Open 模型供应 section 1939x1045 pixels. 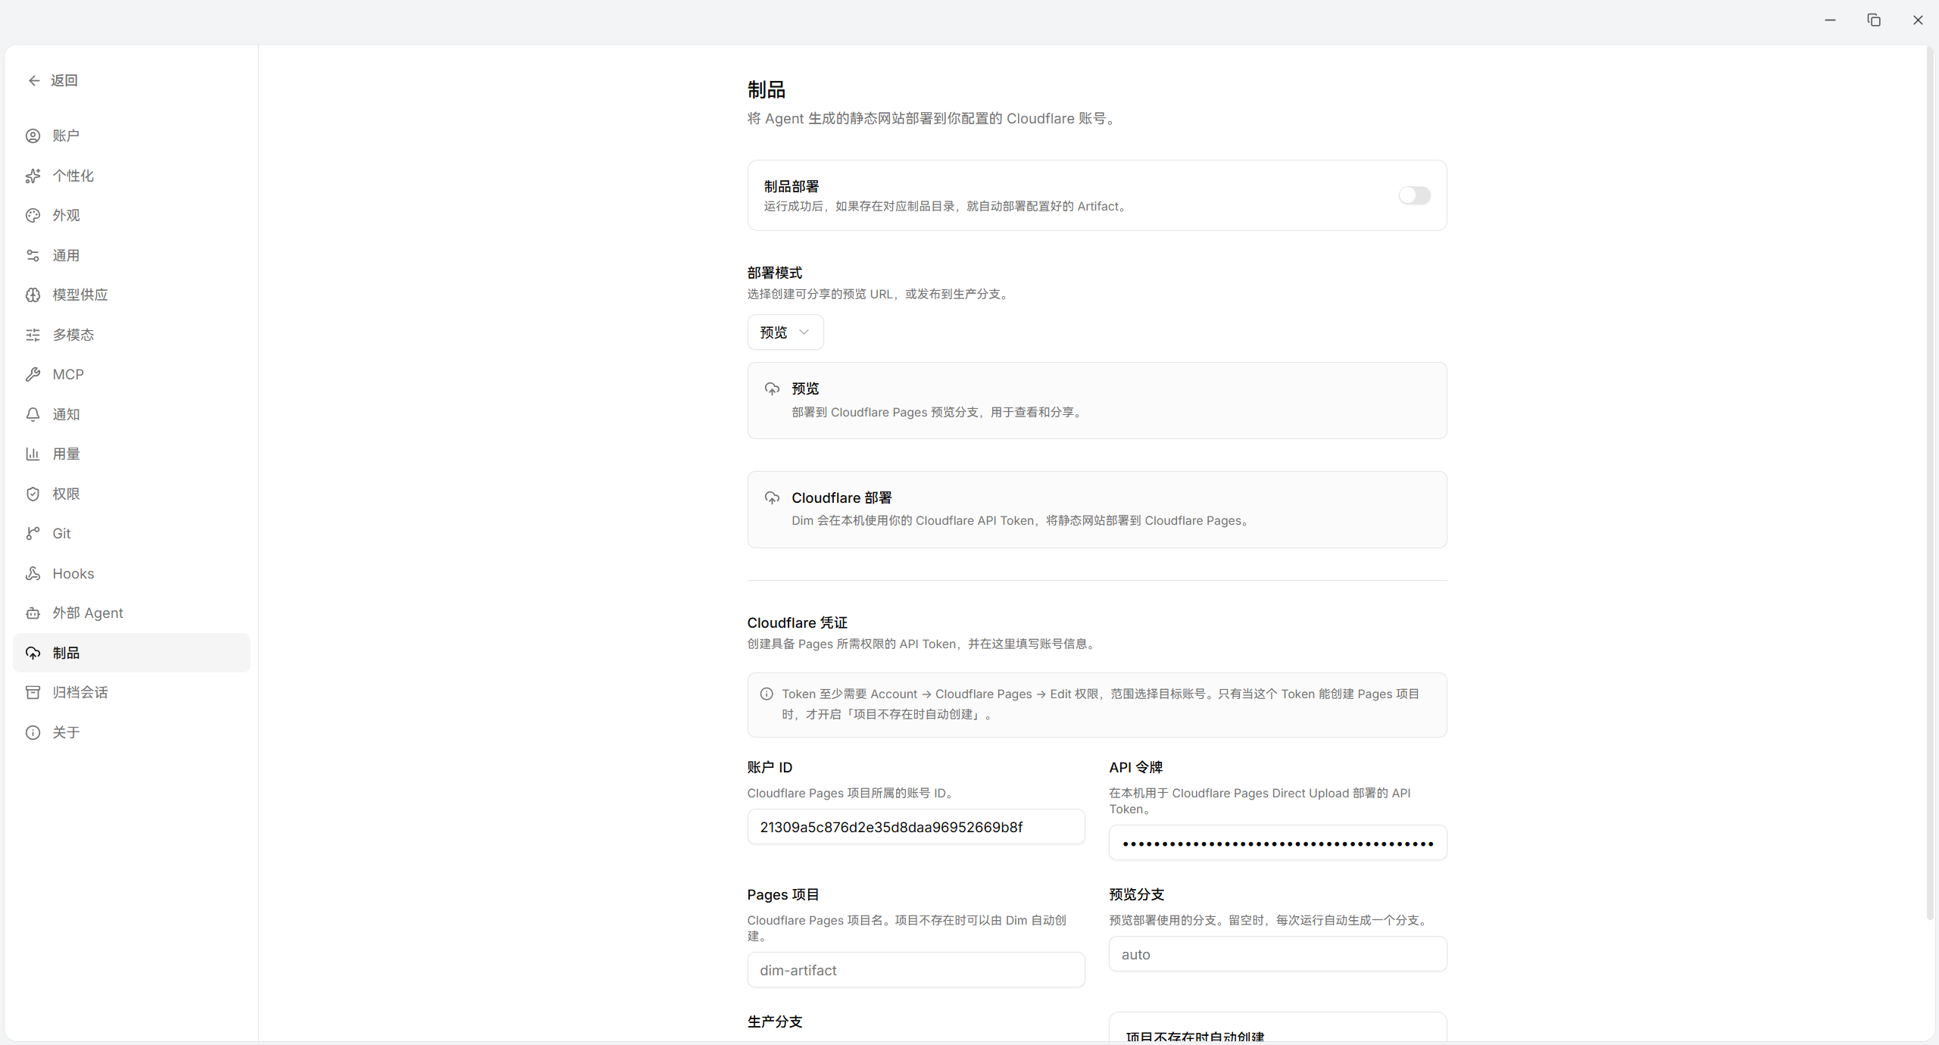tap(132, 295)
